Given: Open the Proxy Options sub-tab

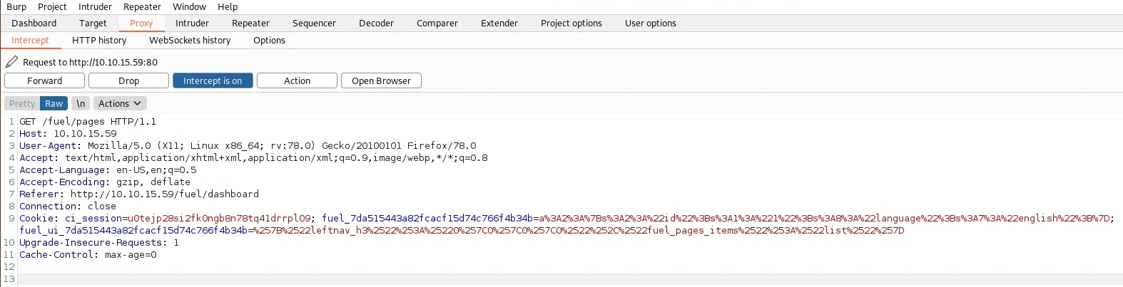Looking at the screenshot, I should (269, 41).
